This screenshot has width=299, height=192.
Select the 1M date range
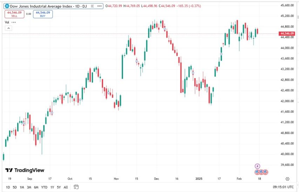tap(22, 187)
